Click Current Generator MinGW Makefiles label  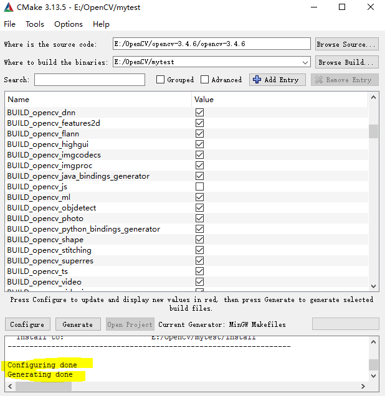pos(222,324)
